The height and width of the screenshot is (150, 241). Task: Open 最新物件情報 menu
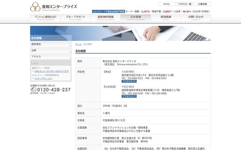pos(105,18)
